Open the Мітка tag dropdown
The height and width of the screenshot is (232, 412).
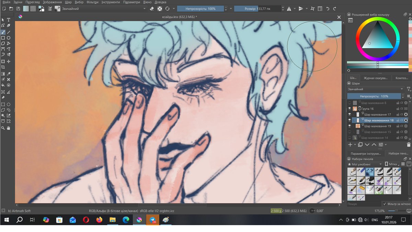[x=392, y=164]
